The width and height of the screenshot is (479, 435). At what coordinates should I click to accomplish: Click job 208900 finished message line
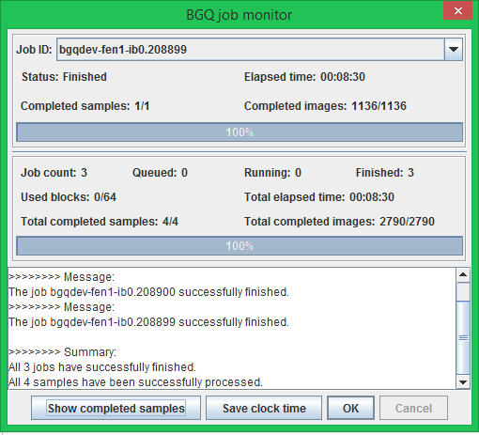click(148, 292)
